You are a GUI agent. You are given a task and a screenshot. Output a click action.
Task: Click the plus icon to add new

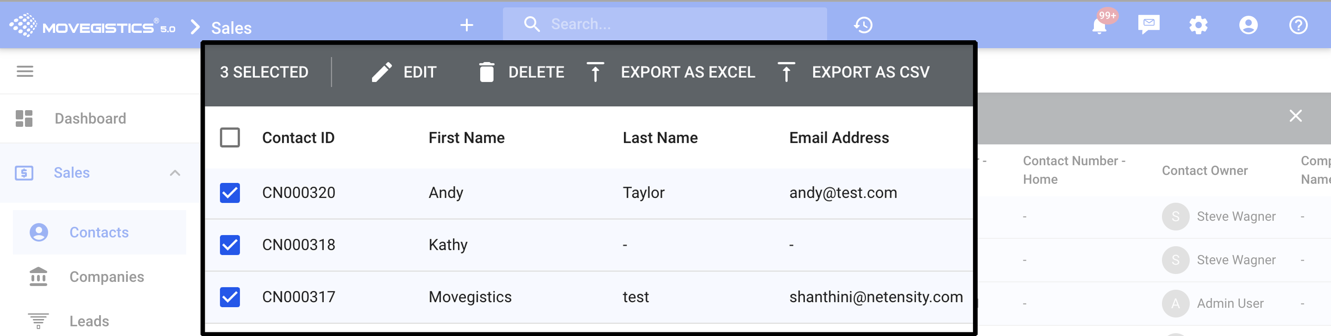pos(466,25)
